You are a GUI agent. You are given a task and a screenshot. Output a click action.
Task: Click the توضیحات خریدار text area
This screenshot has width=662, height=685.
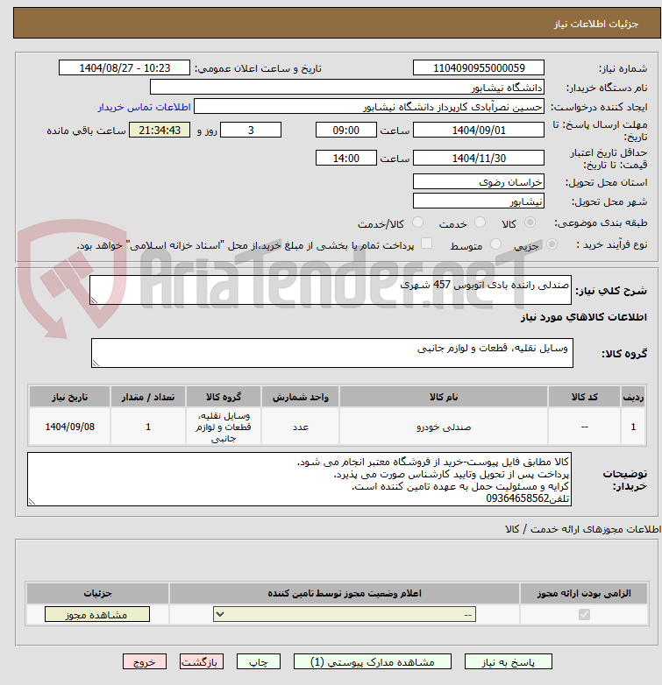pyautogui.click(x=299, y=479)
